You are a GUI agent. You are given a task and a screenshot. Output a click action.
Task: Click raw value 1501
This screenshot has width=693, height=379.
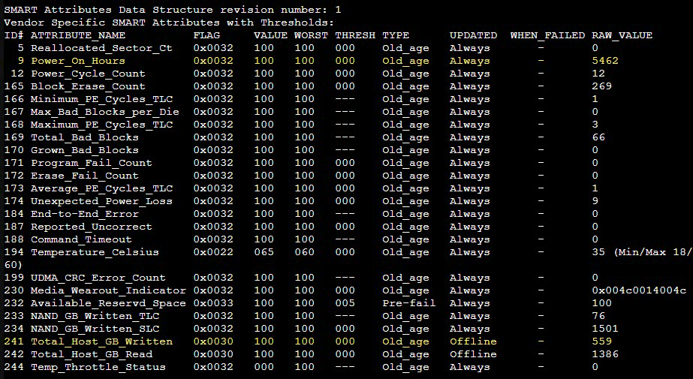[x=605, y=330]
